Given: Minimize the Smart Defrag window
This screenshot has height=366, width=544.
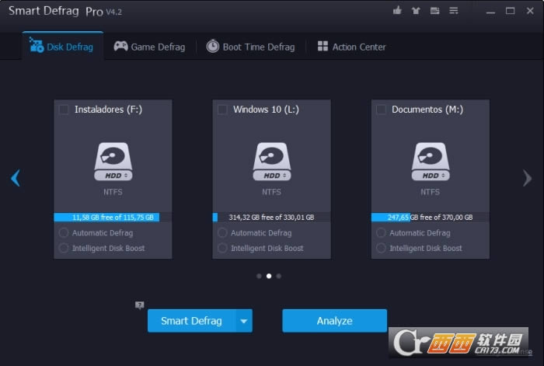Looking at the screenshot, I should [490, 11].
